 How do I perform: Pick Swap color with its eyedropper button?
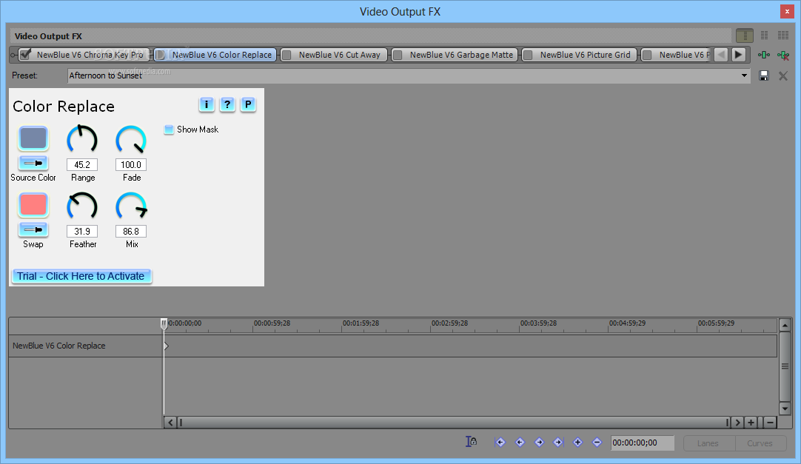(33, 229)
